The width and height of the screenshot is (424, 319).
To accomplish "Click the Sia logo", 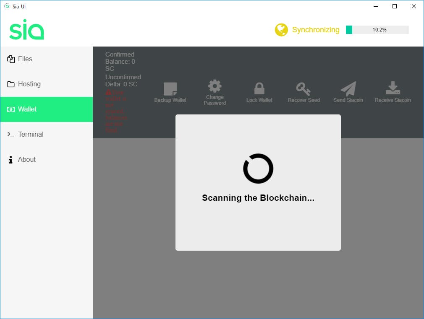I will pyautogui.click(x=26, y=29).
